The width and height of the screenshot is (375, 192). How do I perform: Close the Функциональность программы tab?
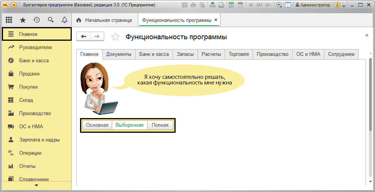216,20
